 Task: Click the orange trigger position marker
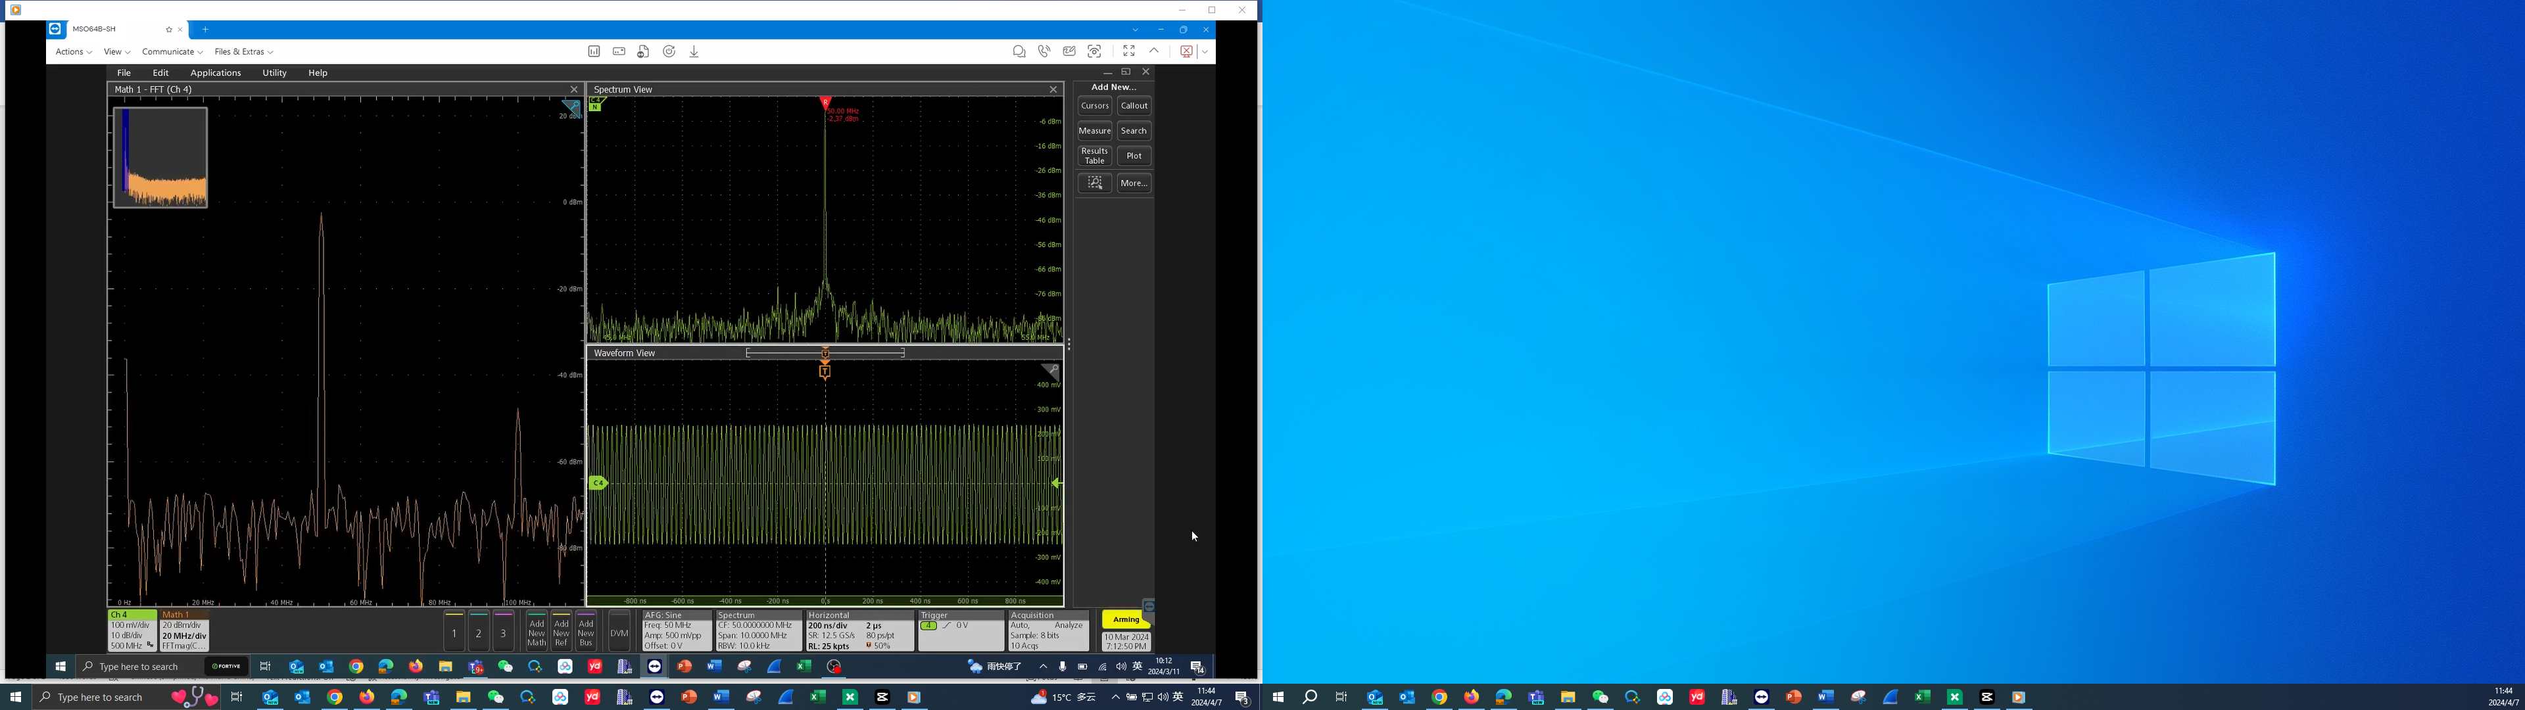pos(825,371)
